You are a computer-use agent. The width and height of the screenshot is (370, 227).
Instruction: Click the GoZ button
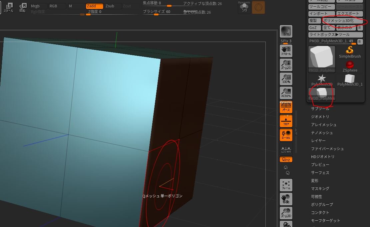[x=314, y=28]
